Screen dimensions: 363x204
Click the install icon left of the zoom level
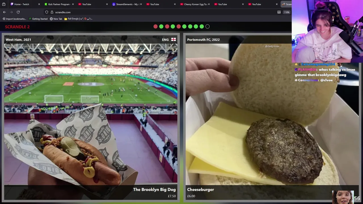click(279, 12)
